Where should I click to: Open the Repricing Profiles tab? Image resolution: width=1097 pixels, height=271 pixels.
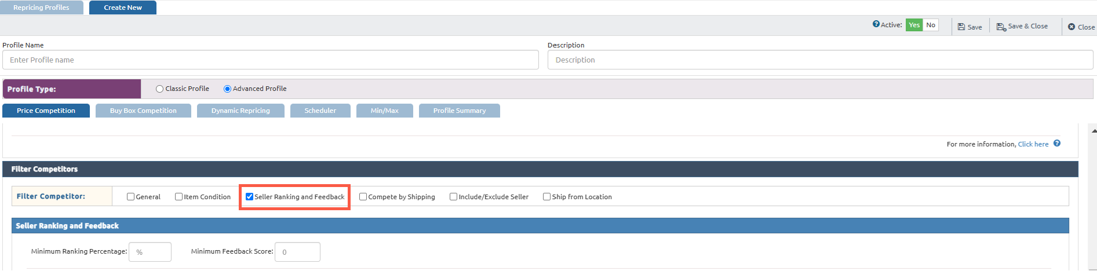pyautogui.click(x=41, y=8)
